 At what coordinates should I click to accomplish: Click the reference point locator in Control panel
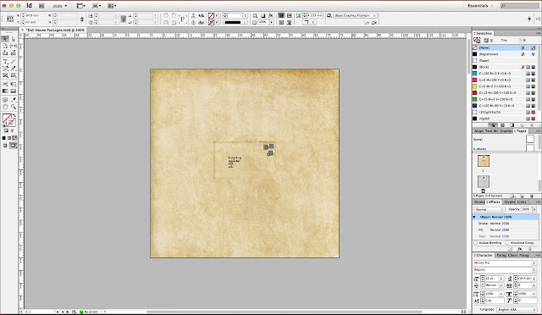point(10,19)
